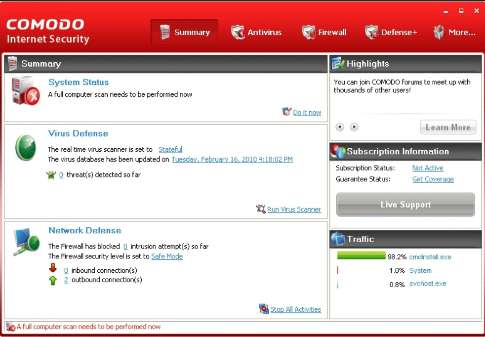Click the Stop All Activities link

[296, 309]
